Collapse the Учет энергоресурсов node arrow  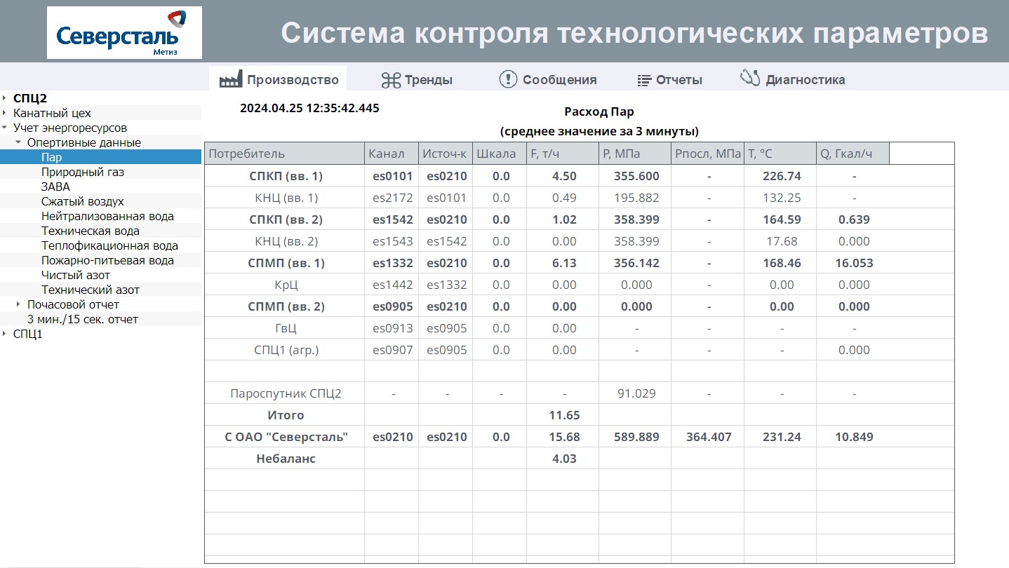pos(4,128)
